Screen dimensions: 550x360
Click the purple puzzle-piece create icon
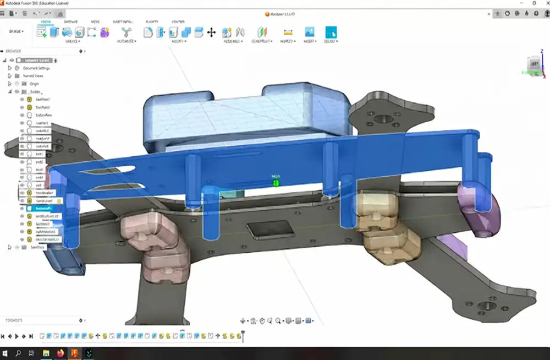pos(105,32)
